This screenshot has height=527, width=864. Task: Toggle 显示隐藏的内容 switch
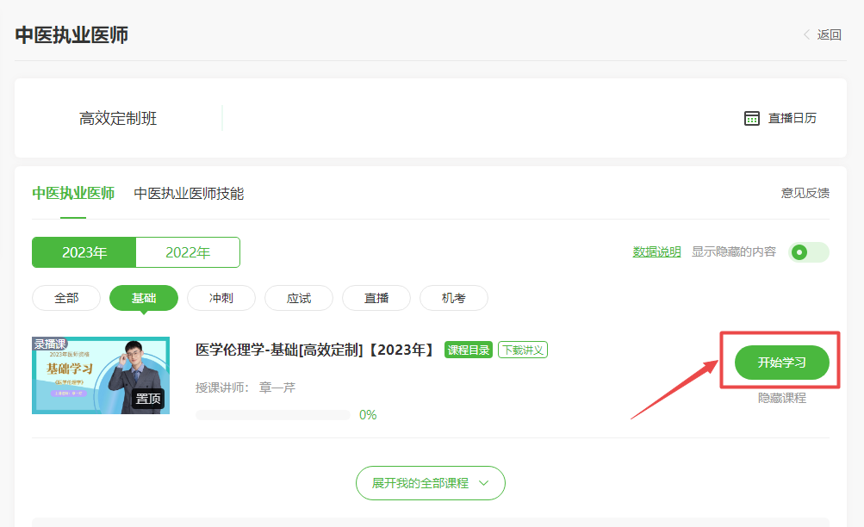coord(809,252)
